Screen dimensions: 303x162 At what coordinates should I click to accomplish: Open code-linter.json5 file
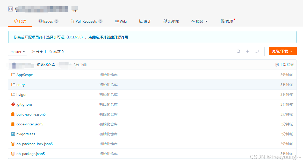click(x=30, y=124)
